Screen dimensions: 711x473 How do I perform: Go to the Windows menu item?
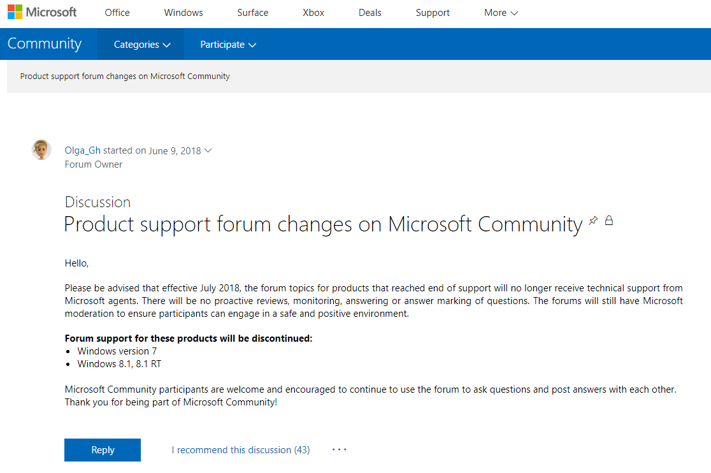click(183, 13)
